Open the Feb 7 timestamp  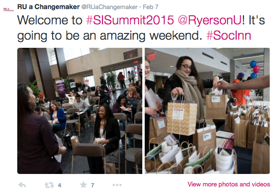point(150,7)
